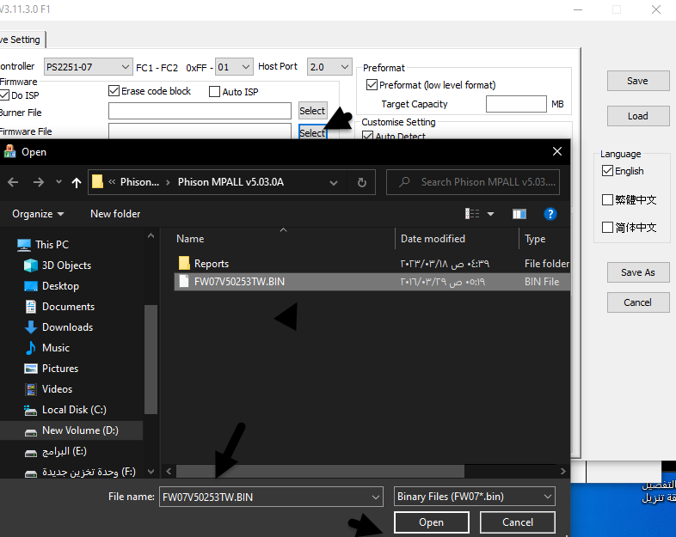This screenshot has width=676, height=537.
Task: Open 3D Objects folder
Action: [x=58, y=265]
